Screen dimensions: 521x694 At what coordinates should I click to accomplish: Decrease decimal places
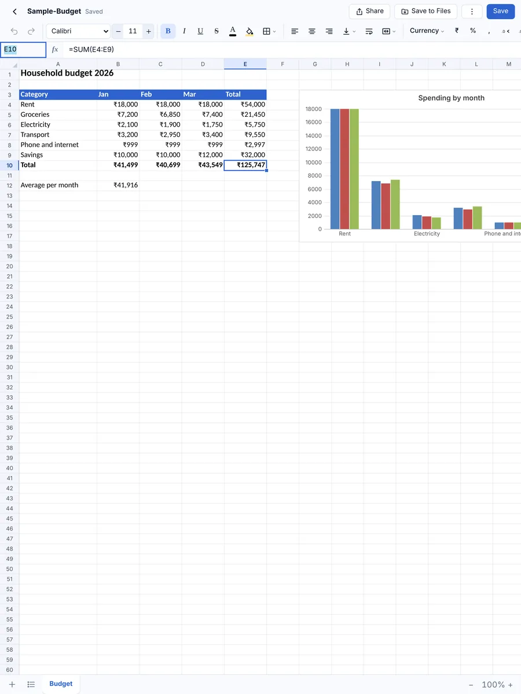point(506,31)
